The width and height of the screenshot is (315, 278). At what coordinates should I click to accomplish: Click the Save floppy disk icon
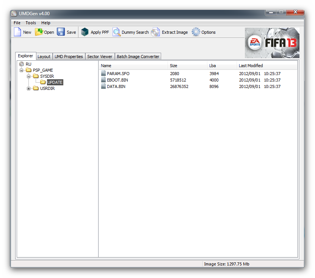tap(61, 32)
